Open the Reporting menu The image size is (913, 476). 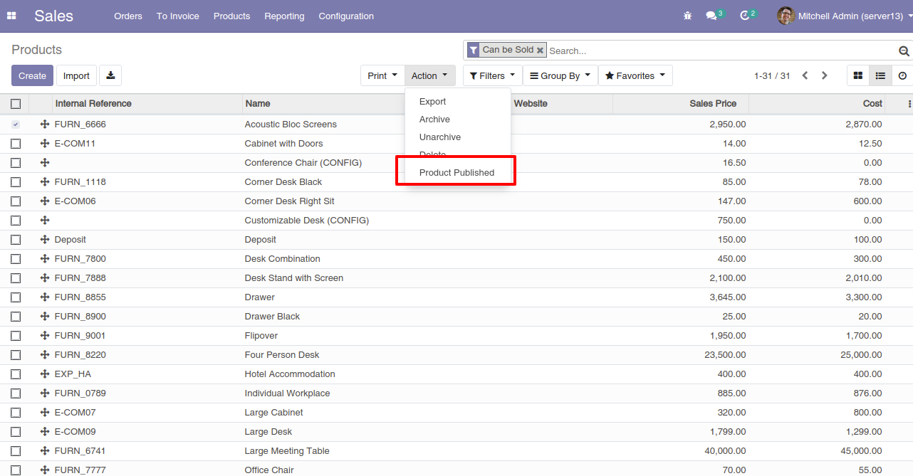point(284,16)
